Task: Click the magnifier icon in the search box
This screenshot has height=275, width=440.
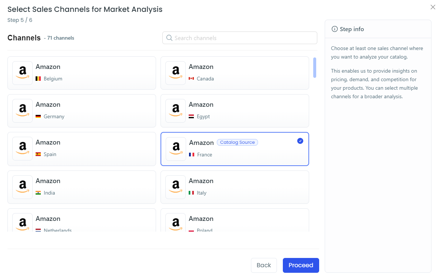Action: [169, 38]
